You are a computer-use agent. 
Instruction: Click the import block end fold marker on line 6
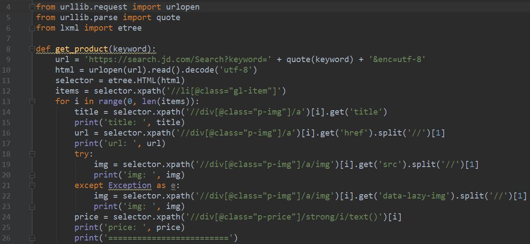[32, 28]
